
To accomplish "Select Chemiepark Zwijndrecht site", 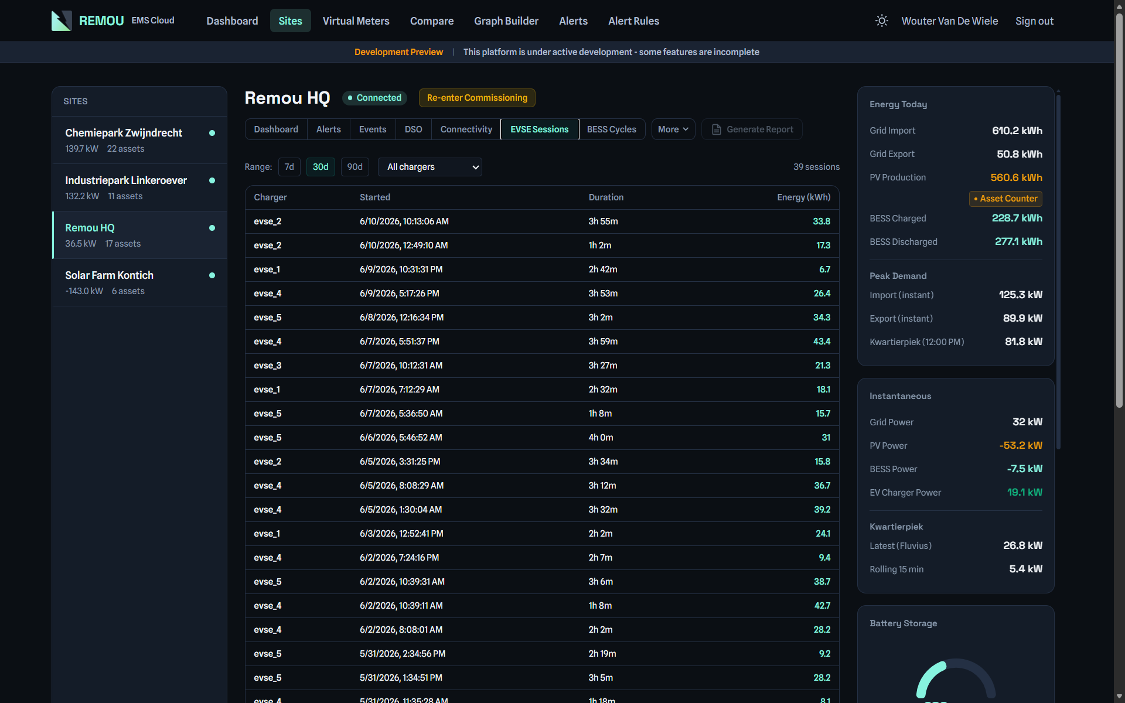I will click(139, 140).
